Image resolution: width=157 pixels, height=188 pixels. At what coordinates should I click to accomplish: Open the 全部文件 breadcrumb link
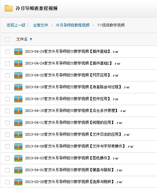pos(40,25)
